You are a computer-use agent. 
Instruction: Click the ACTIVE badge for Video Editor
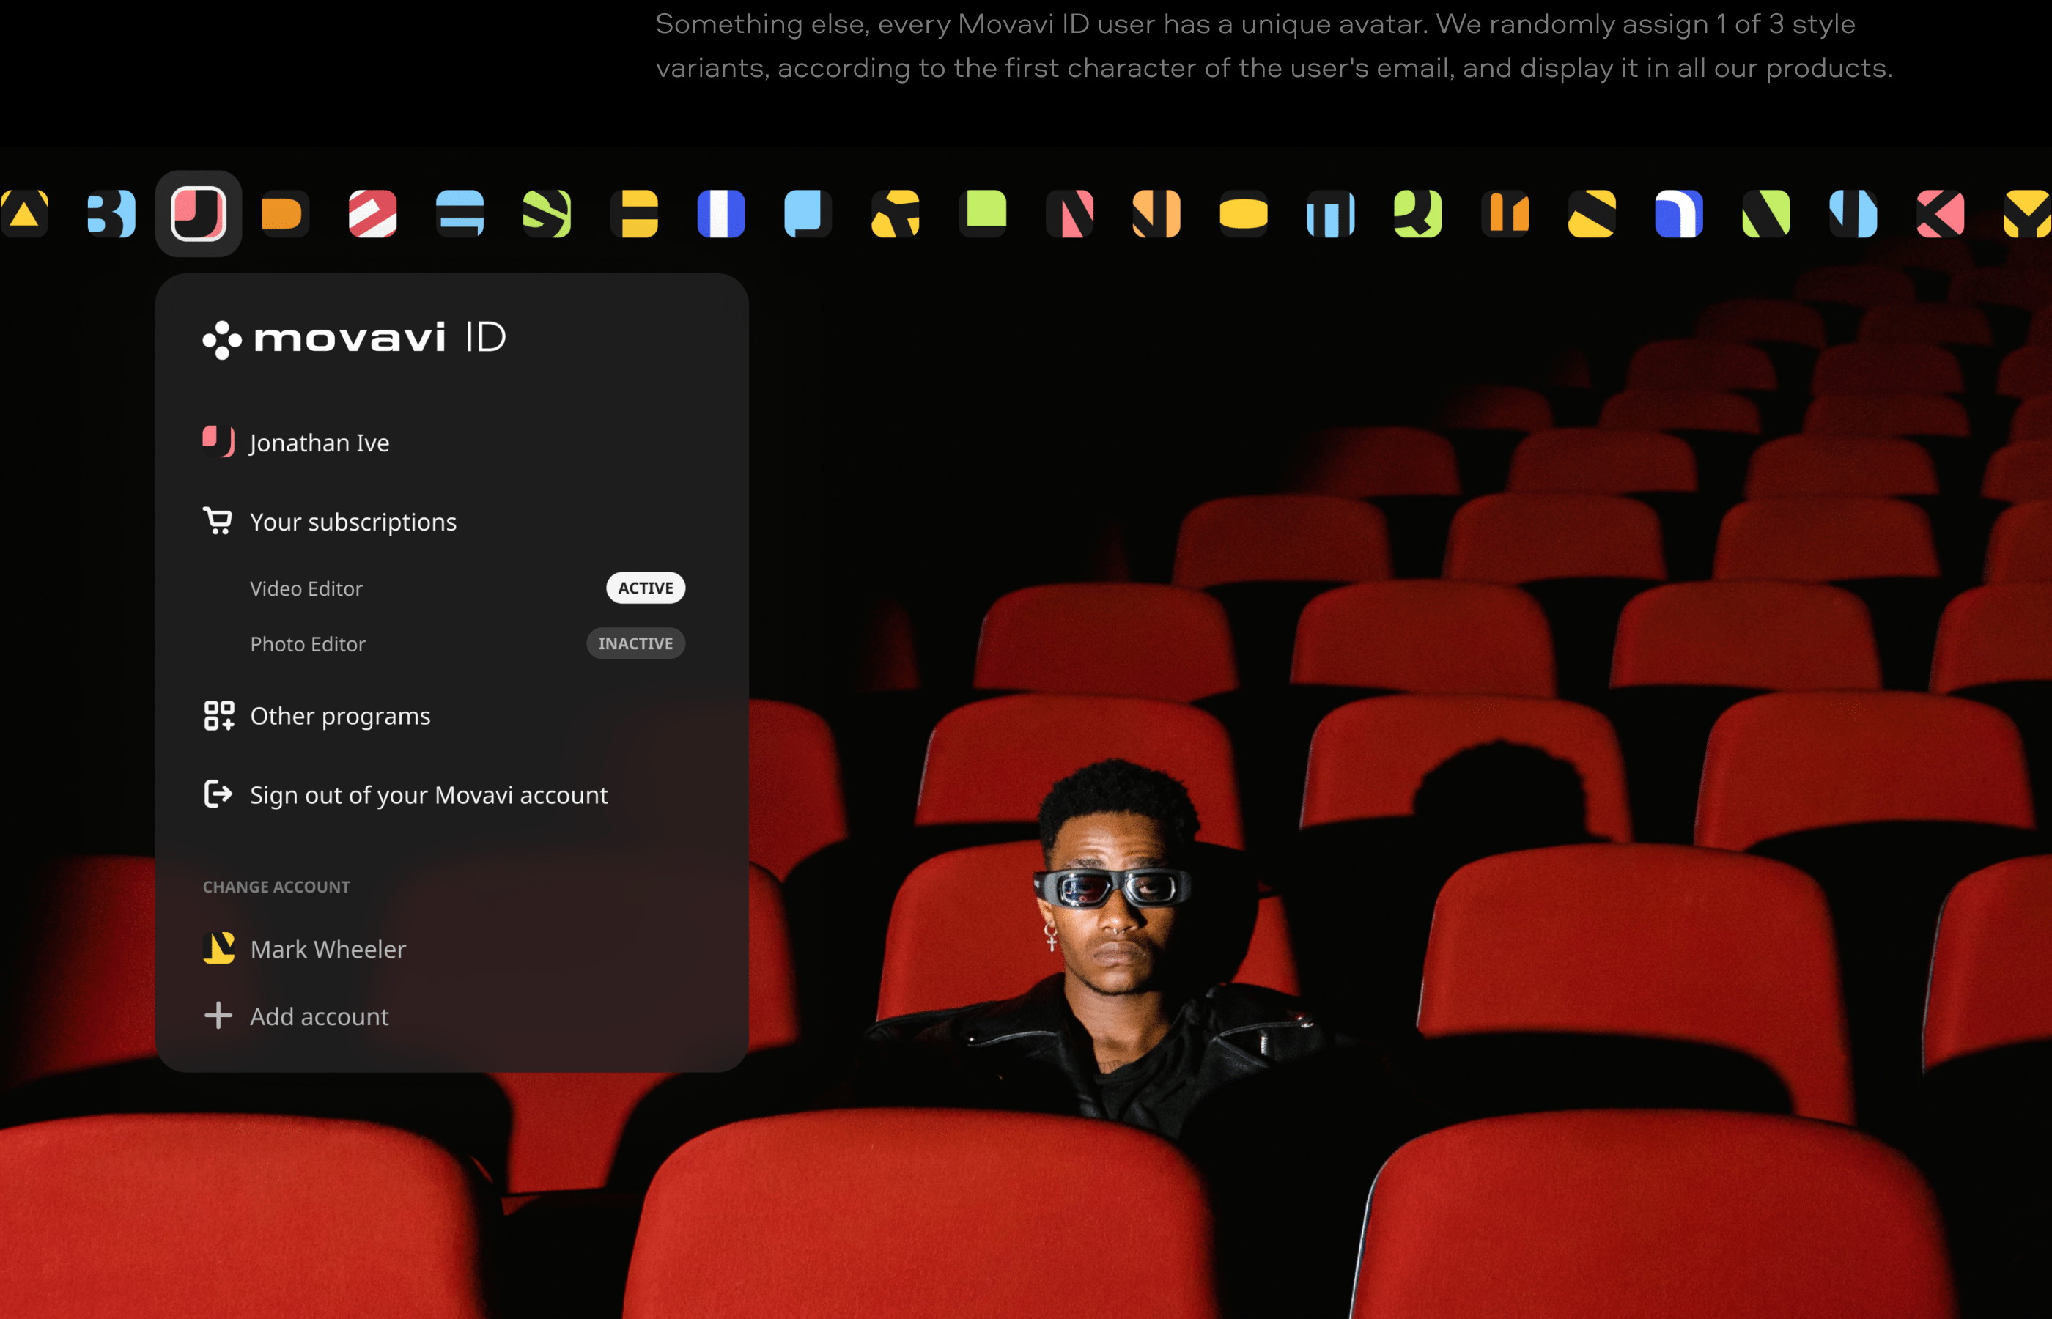coord(645,588)
